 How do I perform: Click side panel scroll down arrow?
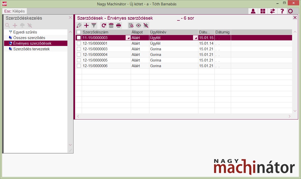(x=70, y=145)
